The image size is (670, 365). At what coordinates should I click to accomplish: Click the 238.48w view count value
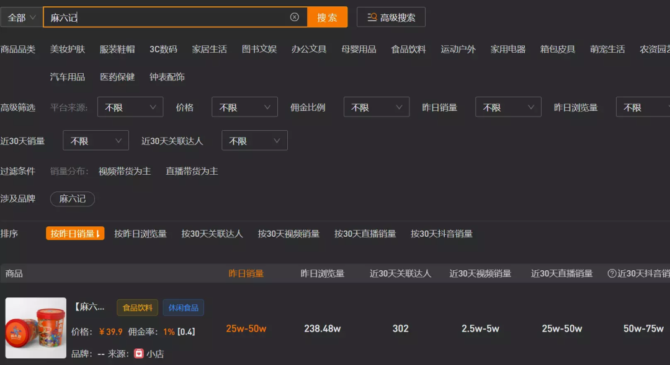click(323, 328)
